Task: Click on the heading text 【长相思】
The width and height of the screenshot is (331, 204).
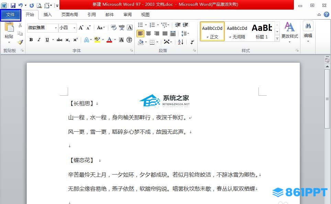Action: [81, 103]
